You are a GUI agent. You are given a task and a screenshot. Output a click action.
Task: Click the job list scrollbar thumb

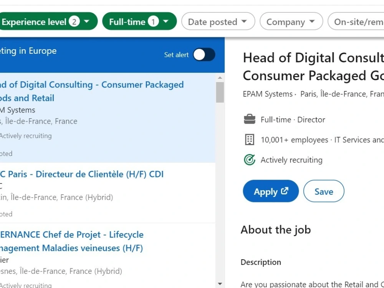[x=220, y=92]
